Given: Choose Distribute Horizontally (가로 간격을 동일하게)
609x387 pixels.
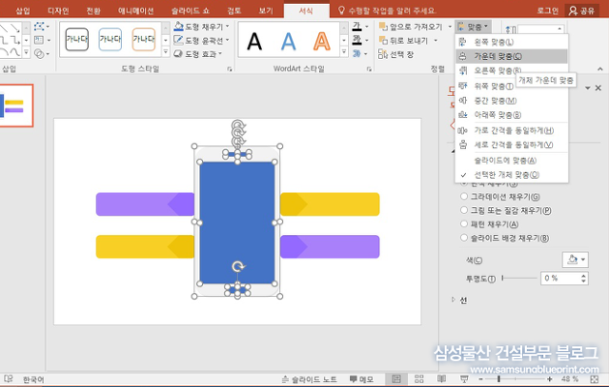Looking at the screenshot, I should (x=511, y=131).
